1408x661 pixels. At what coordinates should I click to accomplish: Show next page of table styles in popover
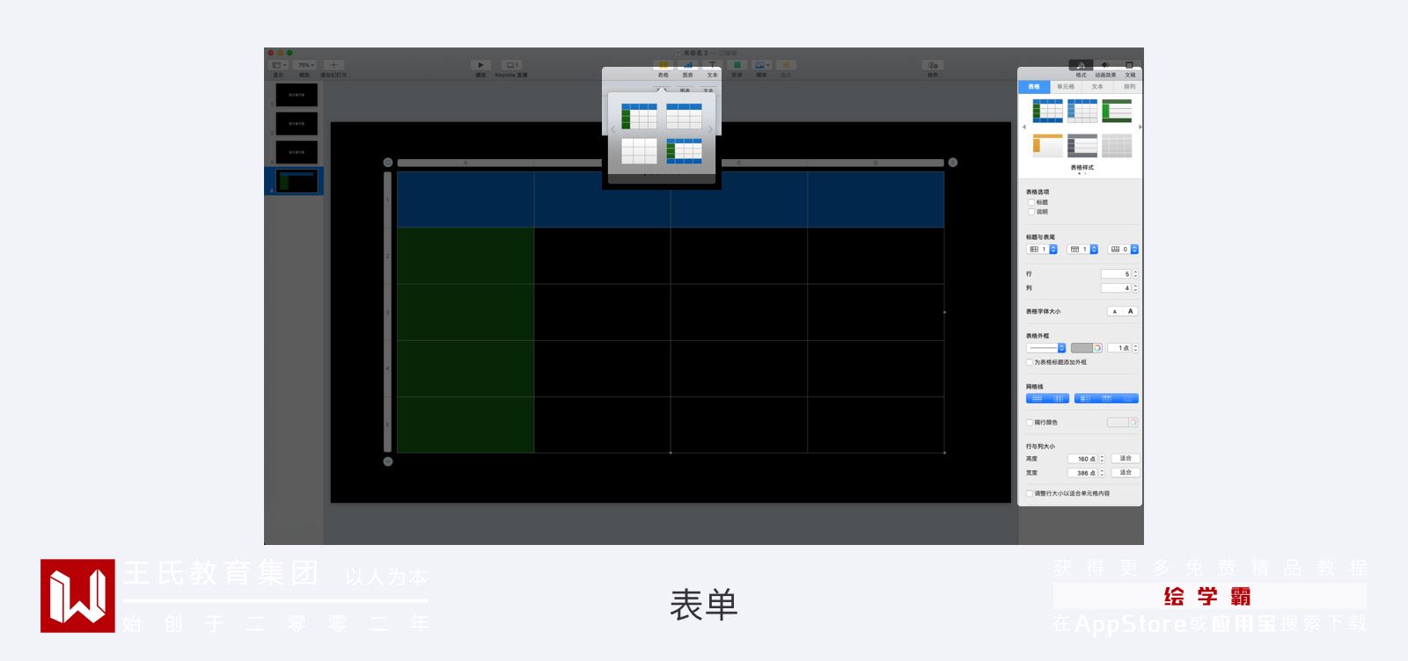(x=710, y=129)
